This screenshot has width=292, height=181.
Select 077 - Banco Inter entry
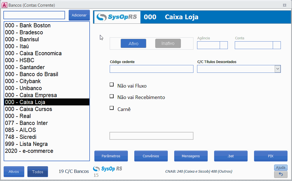coord(47,123)
